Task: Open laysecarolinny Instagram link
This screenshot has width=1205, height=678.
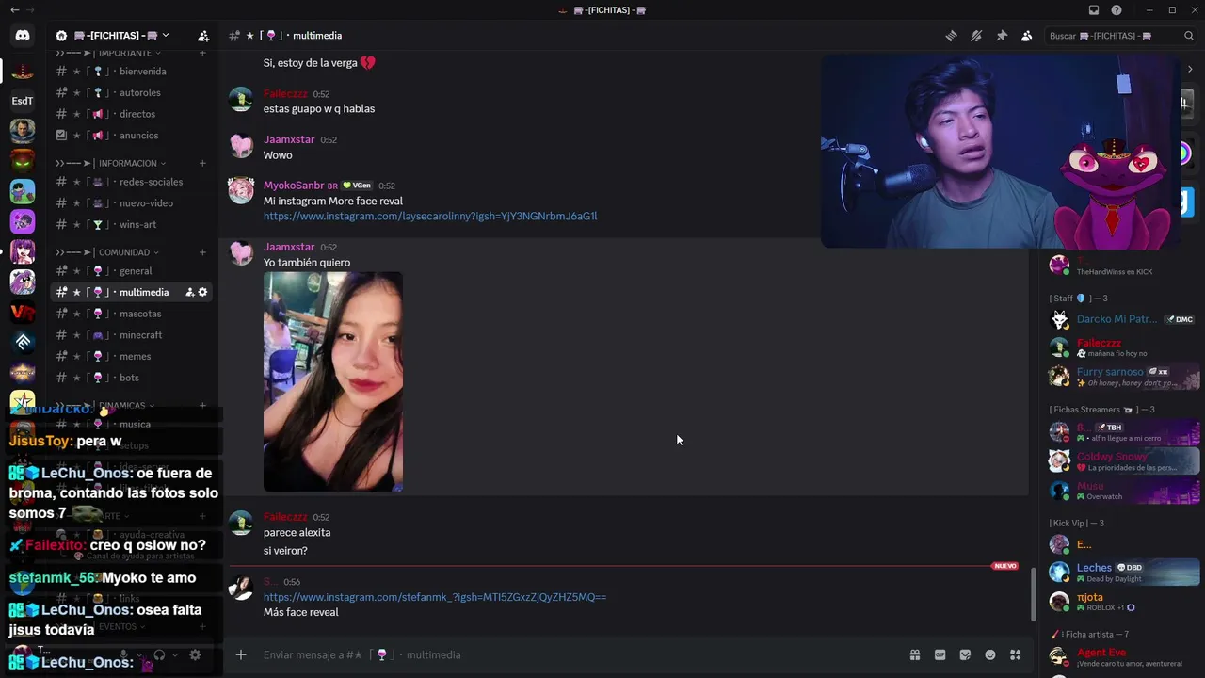Action: (x=430, y=217)
